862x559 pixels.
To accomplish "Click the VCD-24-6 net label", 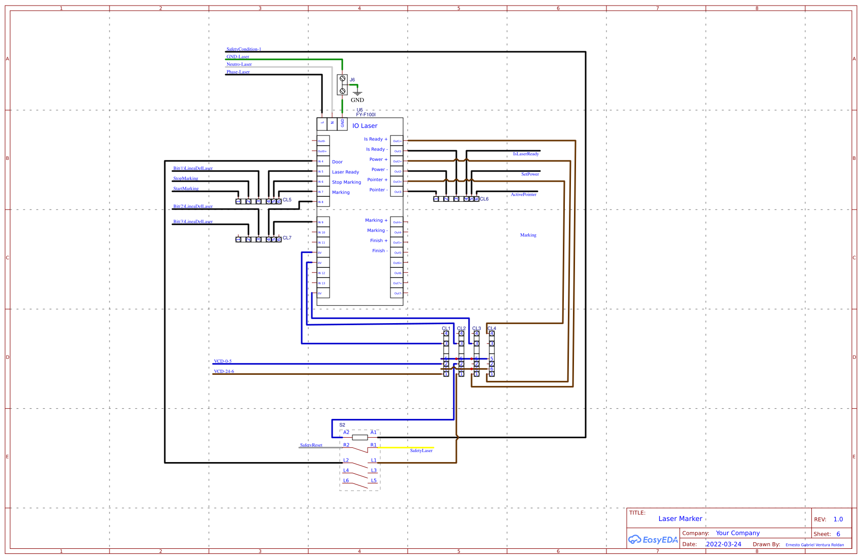I will click(x=225, y=371).
